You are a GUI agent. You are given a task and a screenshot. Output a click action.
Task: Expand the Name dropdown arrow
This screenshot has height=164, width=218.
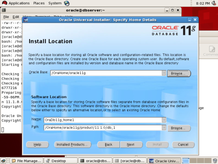(x=164, y=120)
